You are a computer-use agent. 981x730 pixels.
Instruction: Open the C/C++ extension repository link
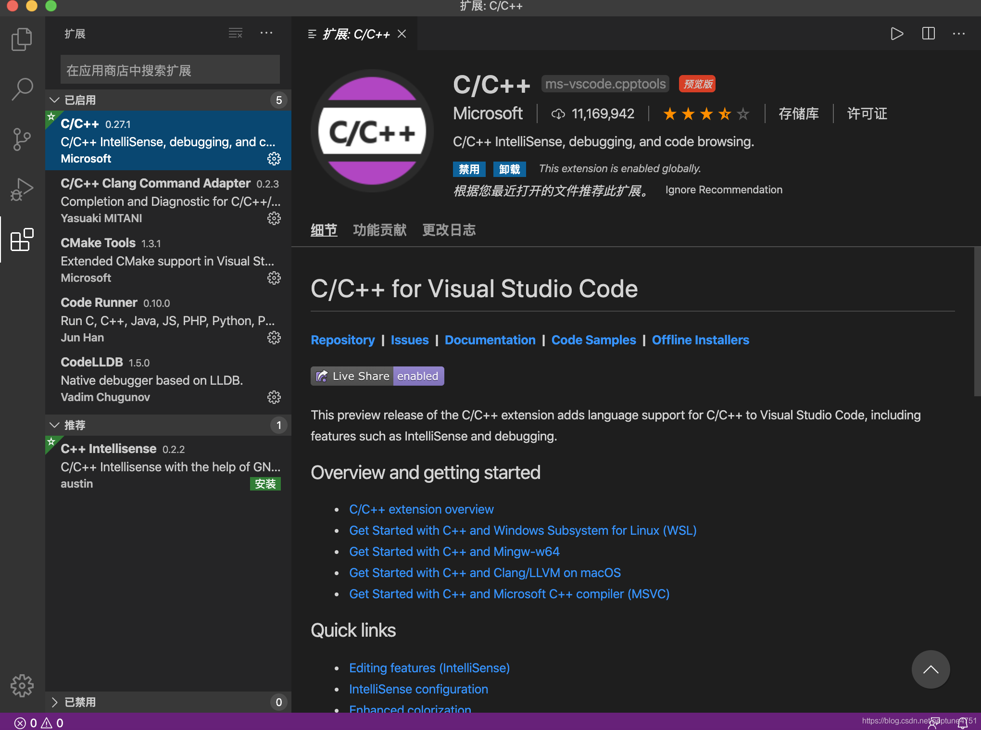click(x=342, y=340)
